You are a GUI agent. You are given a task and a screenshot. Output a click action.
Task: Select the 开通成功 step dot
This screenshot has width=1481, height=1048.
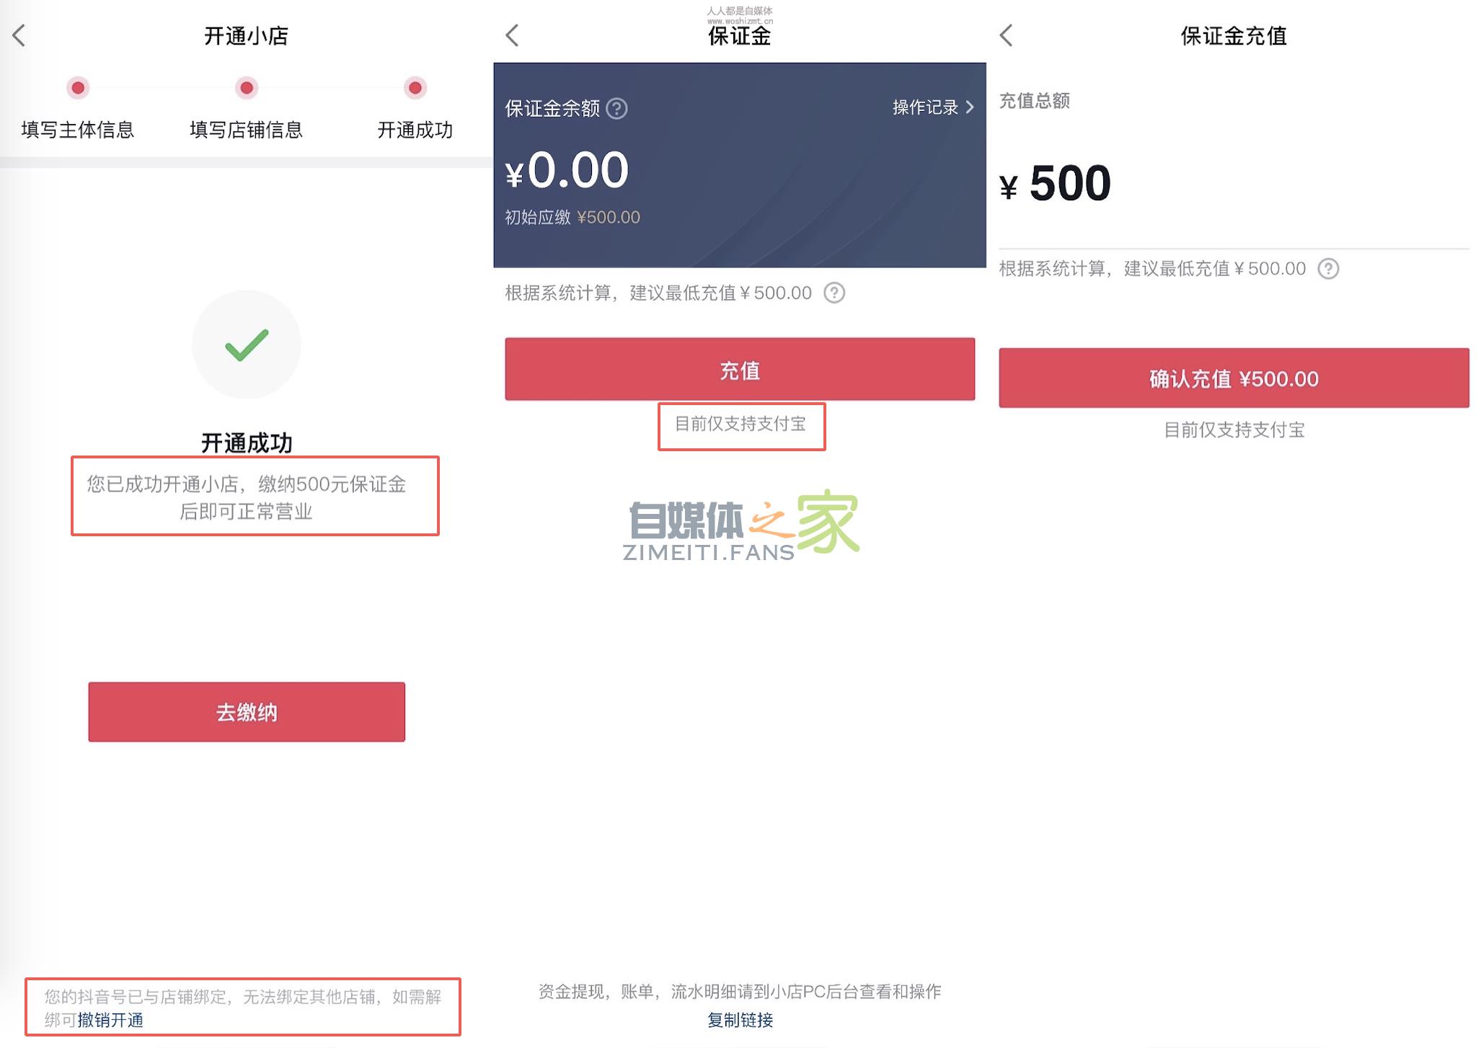pyautogui.click(x=415, y=88)
